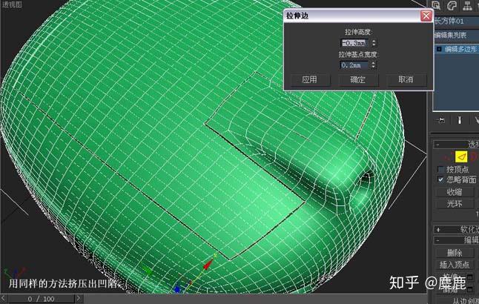This screenshot has height=304, width=479.
Task: Click the blue axis handle of the gizmo
Action: click(177, 288)
